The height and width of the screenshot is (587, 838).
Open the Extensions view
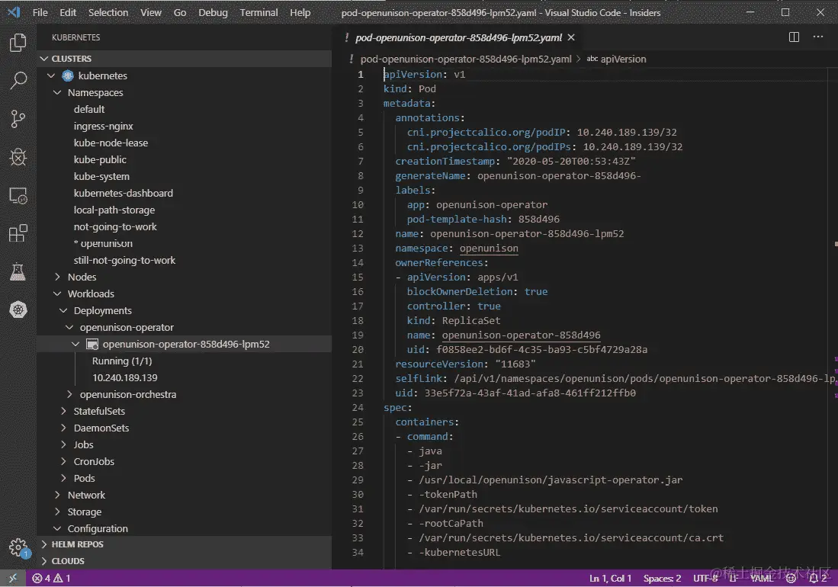18,233
